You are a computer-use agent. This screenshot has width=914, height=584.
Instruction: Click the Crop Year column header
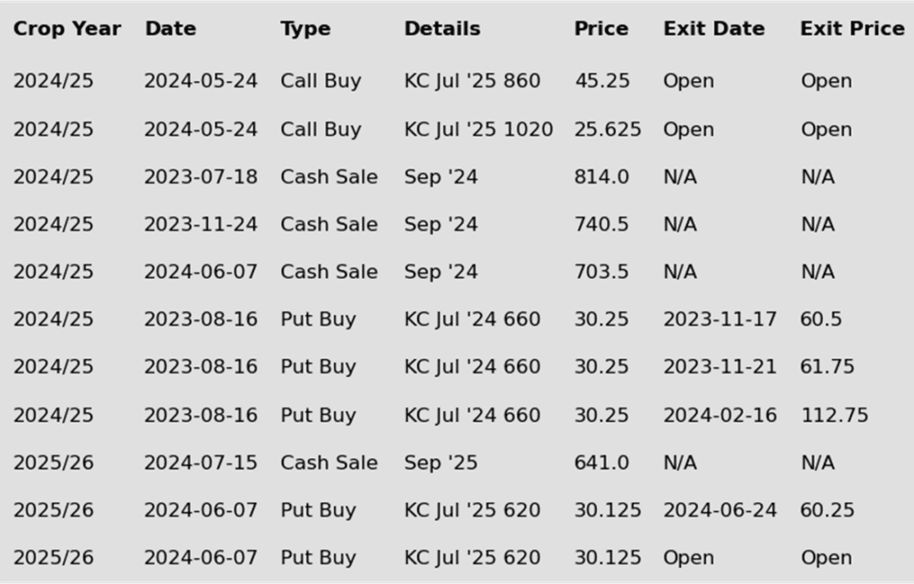click(x=67, y=29)
